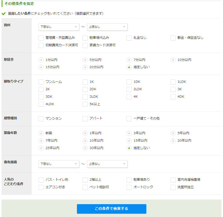This screenshot has width=223, height=217.
Task: Check 室内洗濯機置場 checkbox
Action: (173, 180)
